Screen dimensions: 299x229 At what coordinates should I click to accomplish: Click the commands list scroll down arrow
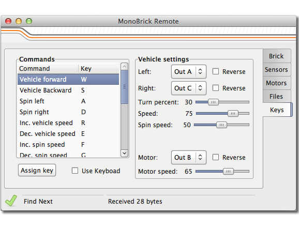point(124,153)
